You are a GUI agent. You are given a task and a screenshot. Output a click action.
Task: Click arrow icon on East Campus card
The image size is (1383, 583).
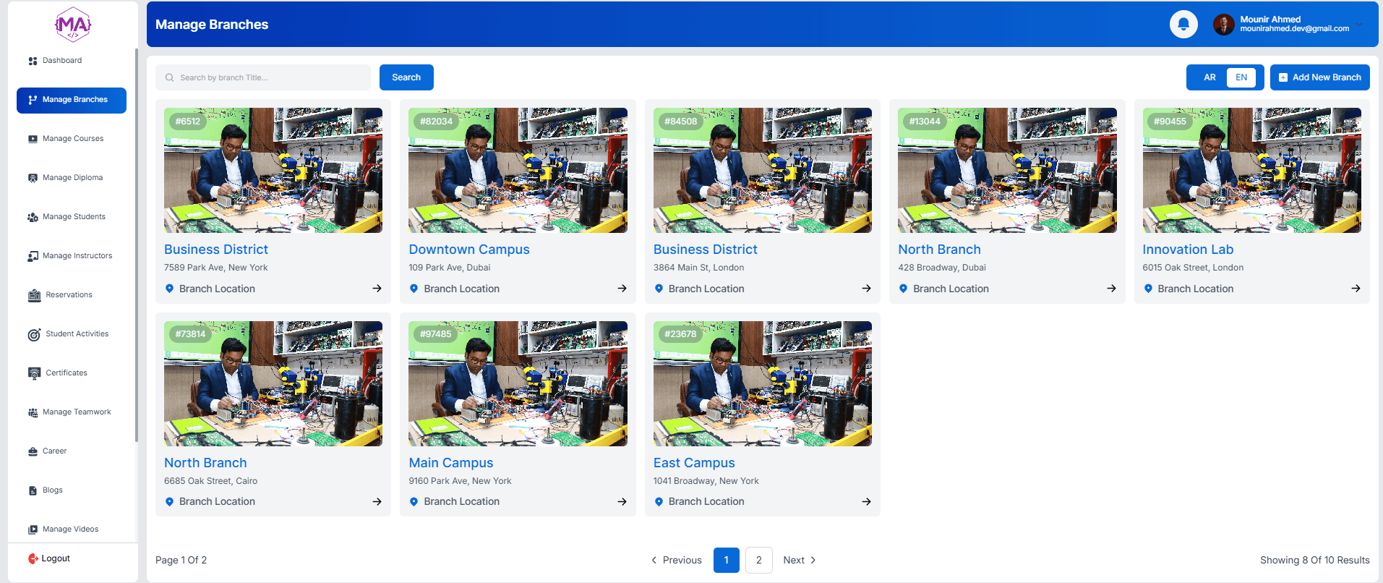[866, 502]
